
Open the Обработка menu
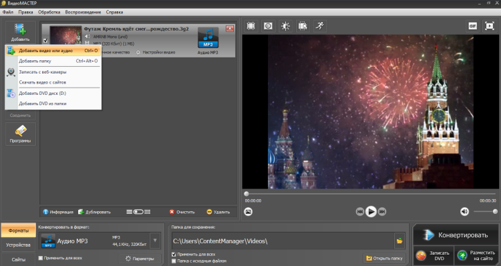[x=49, y=12]
